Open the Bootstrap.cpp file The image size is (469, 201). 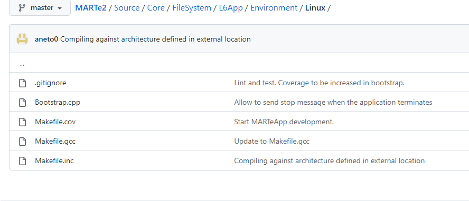[x=58, y=103]
